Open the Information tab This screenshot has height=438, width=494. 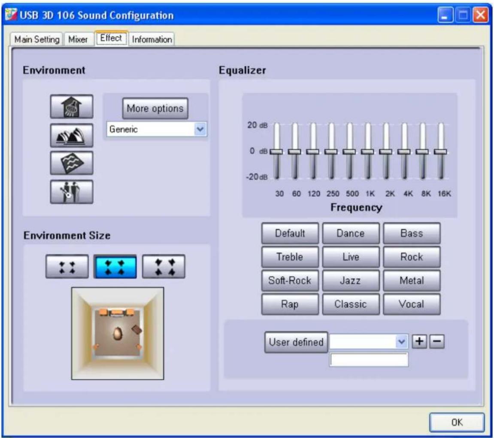[152, 40]
